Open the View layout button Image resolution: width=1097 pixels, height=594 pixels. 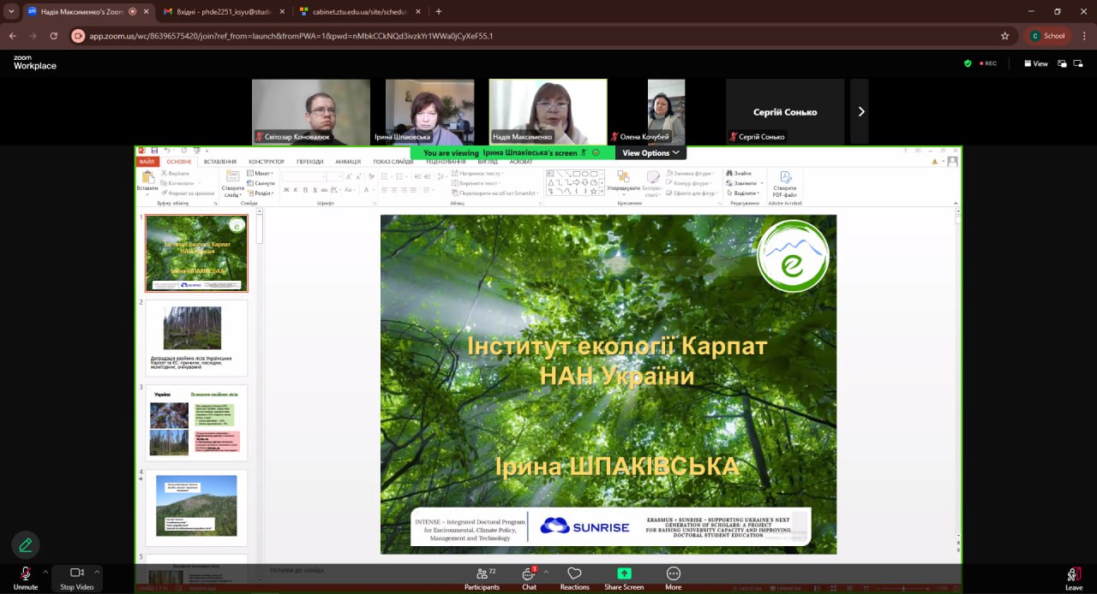point(1035,63)
